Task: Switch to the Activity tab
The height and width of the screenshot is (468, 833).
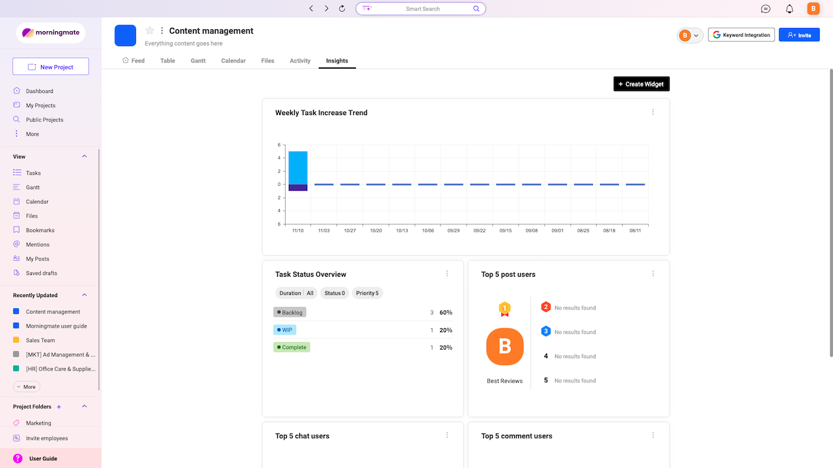Action: point(300,60)
